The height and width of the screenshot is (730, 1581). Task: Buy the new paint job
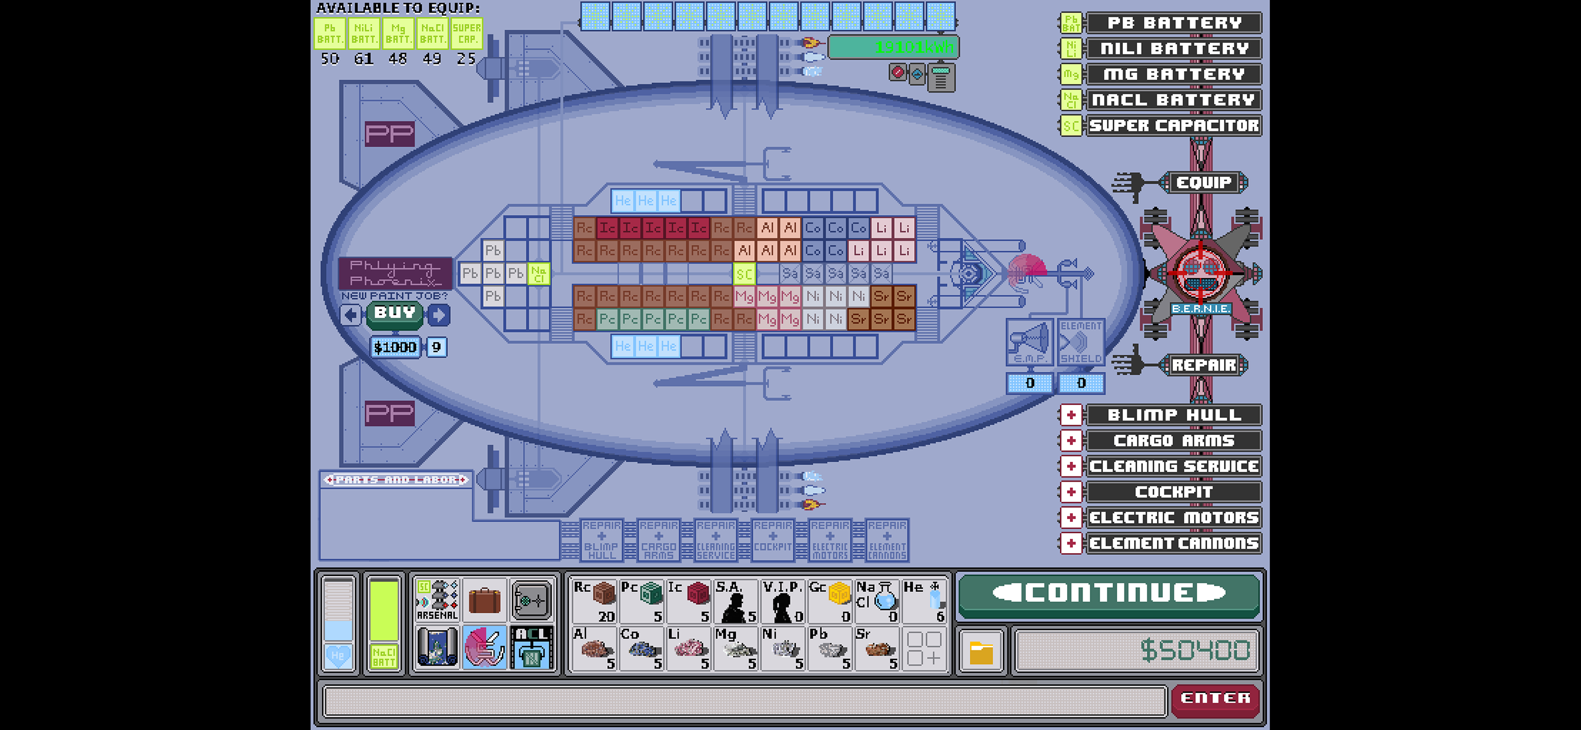394,313
